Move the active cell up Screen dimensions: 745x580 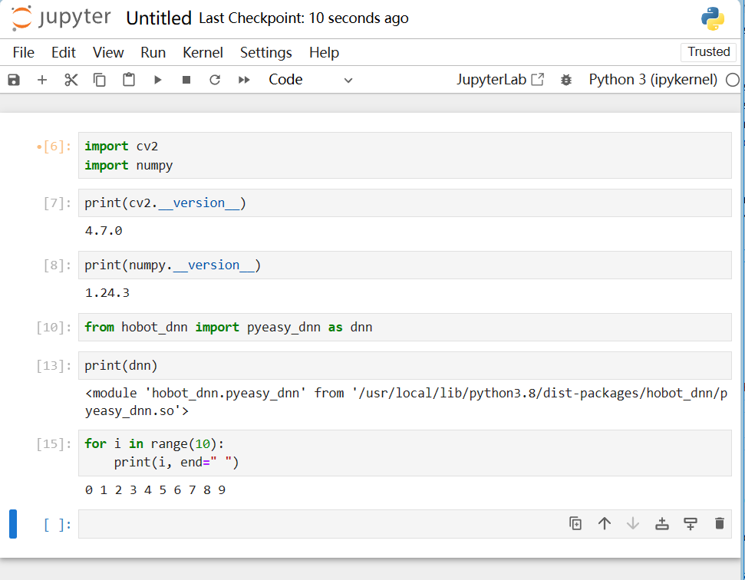(x=605, y=523)
